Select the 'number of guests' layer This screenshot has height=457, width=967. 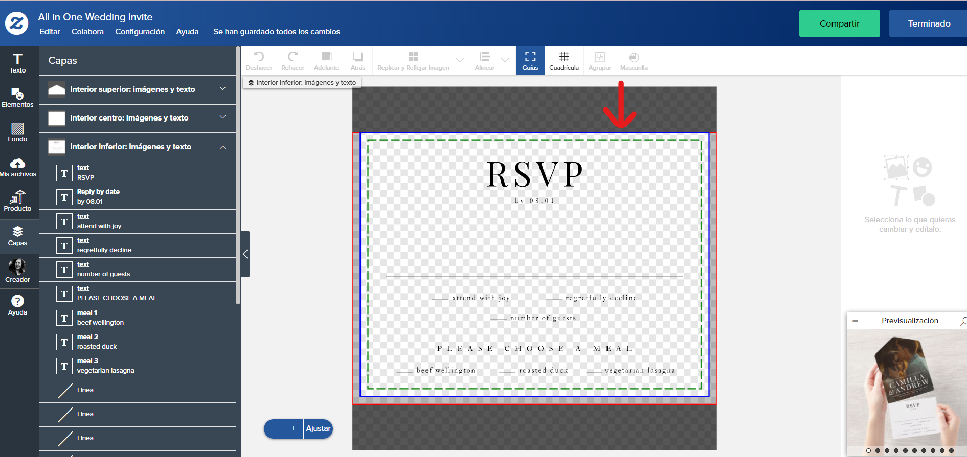pos(137,270)
